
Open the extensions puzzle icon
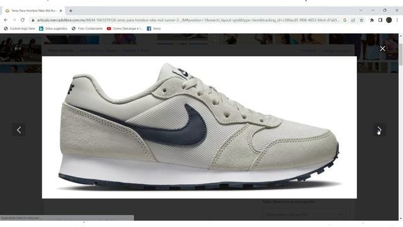click(372, 20)
